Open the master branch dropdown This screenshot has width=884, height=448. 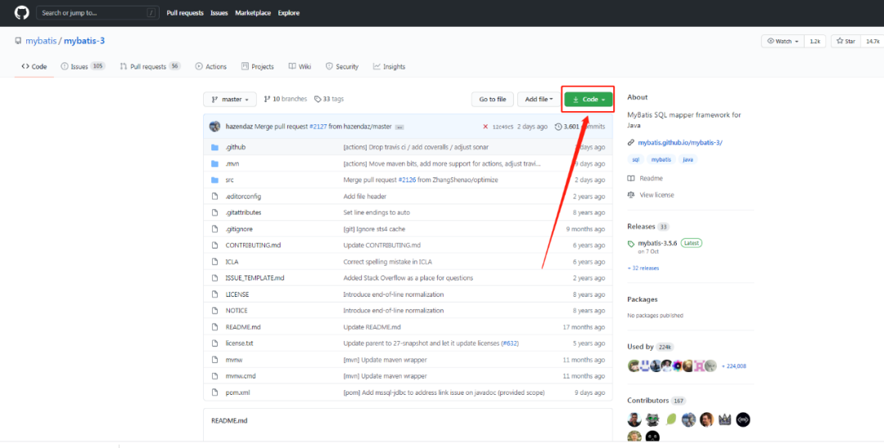(x=230, y=99)
